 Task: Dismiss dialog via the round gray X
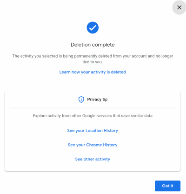[179, 7]
